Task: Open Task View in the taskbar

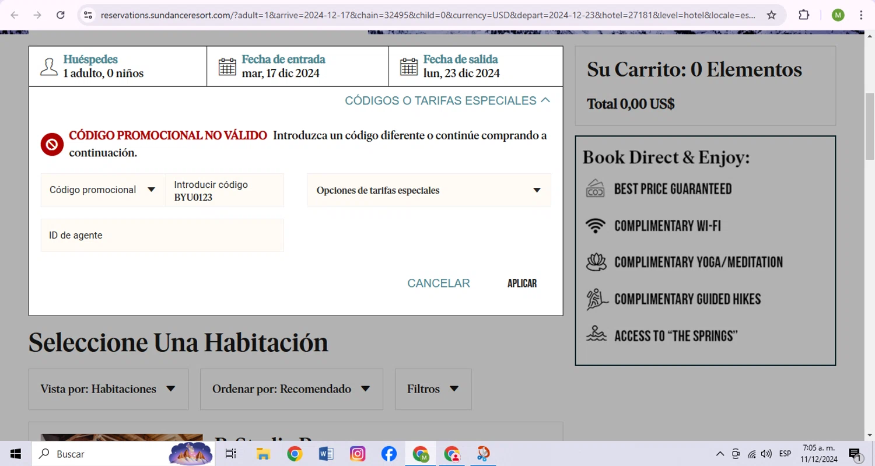Action: point(231,454)
